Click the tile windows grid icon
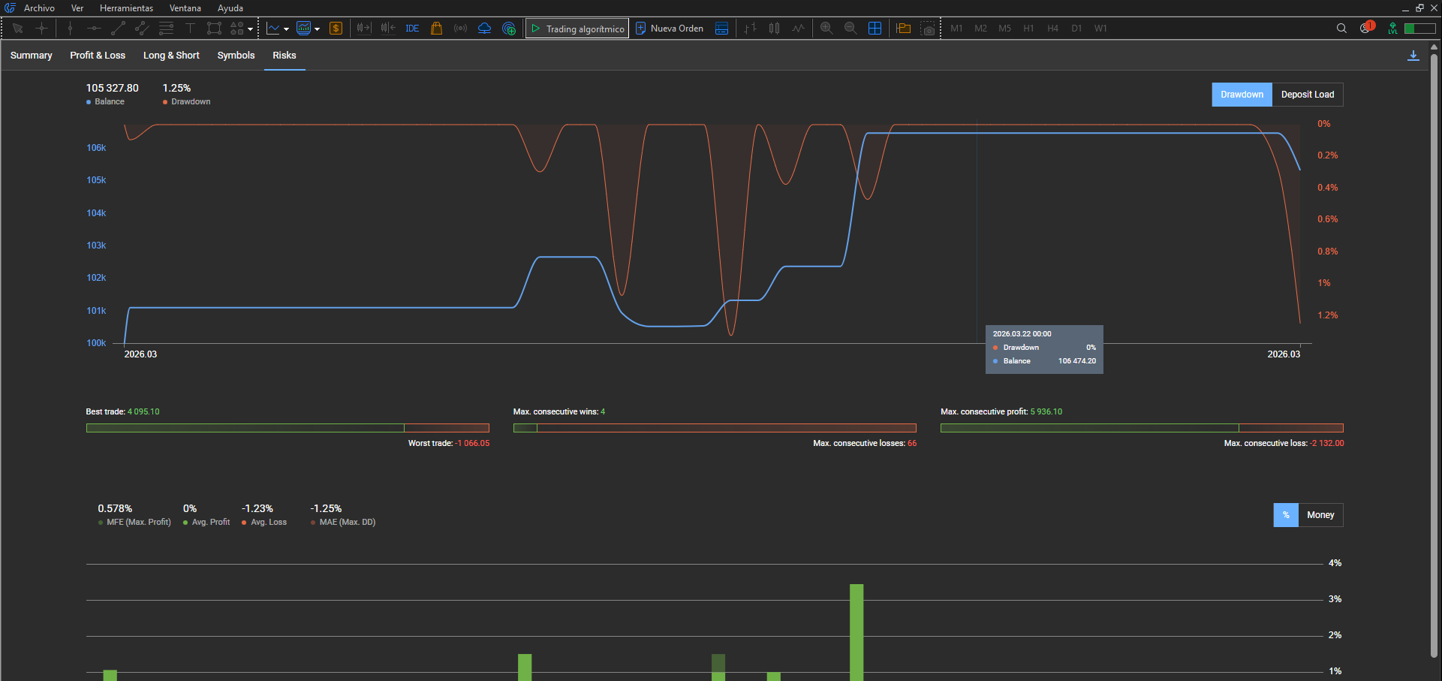This screenshot has width=1442, height=681. tap(875, 29)
